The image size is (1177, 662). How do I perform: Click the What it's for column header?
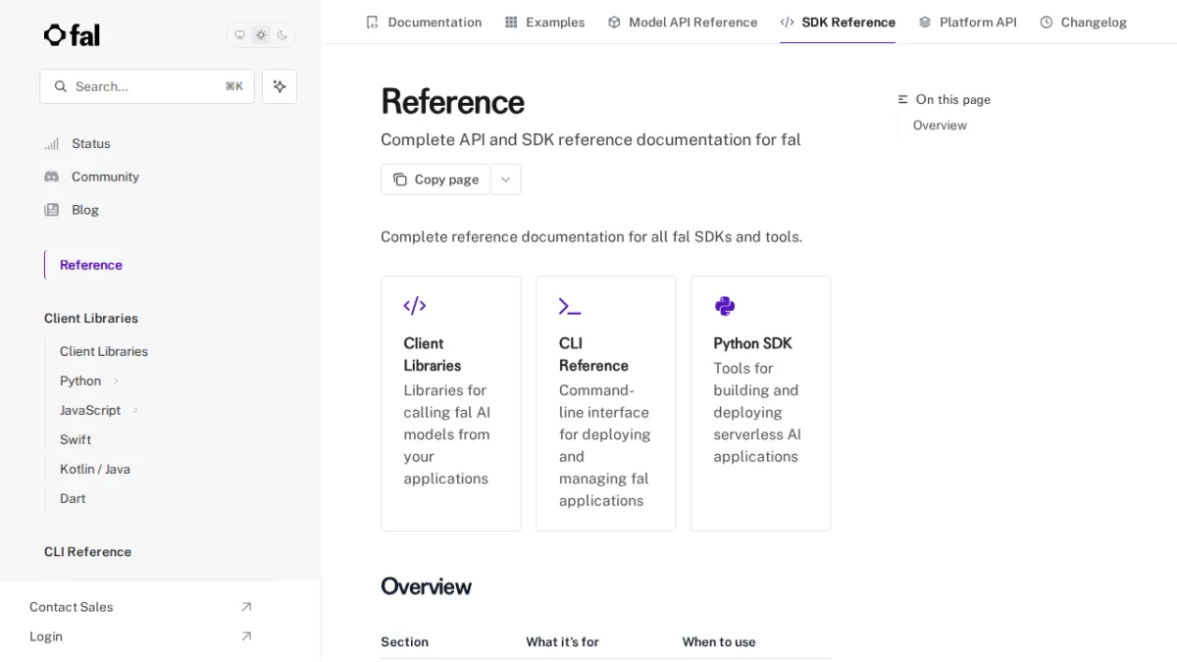(562, 642)
